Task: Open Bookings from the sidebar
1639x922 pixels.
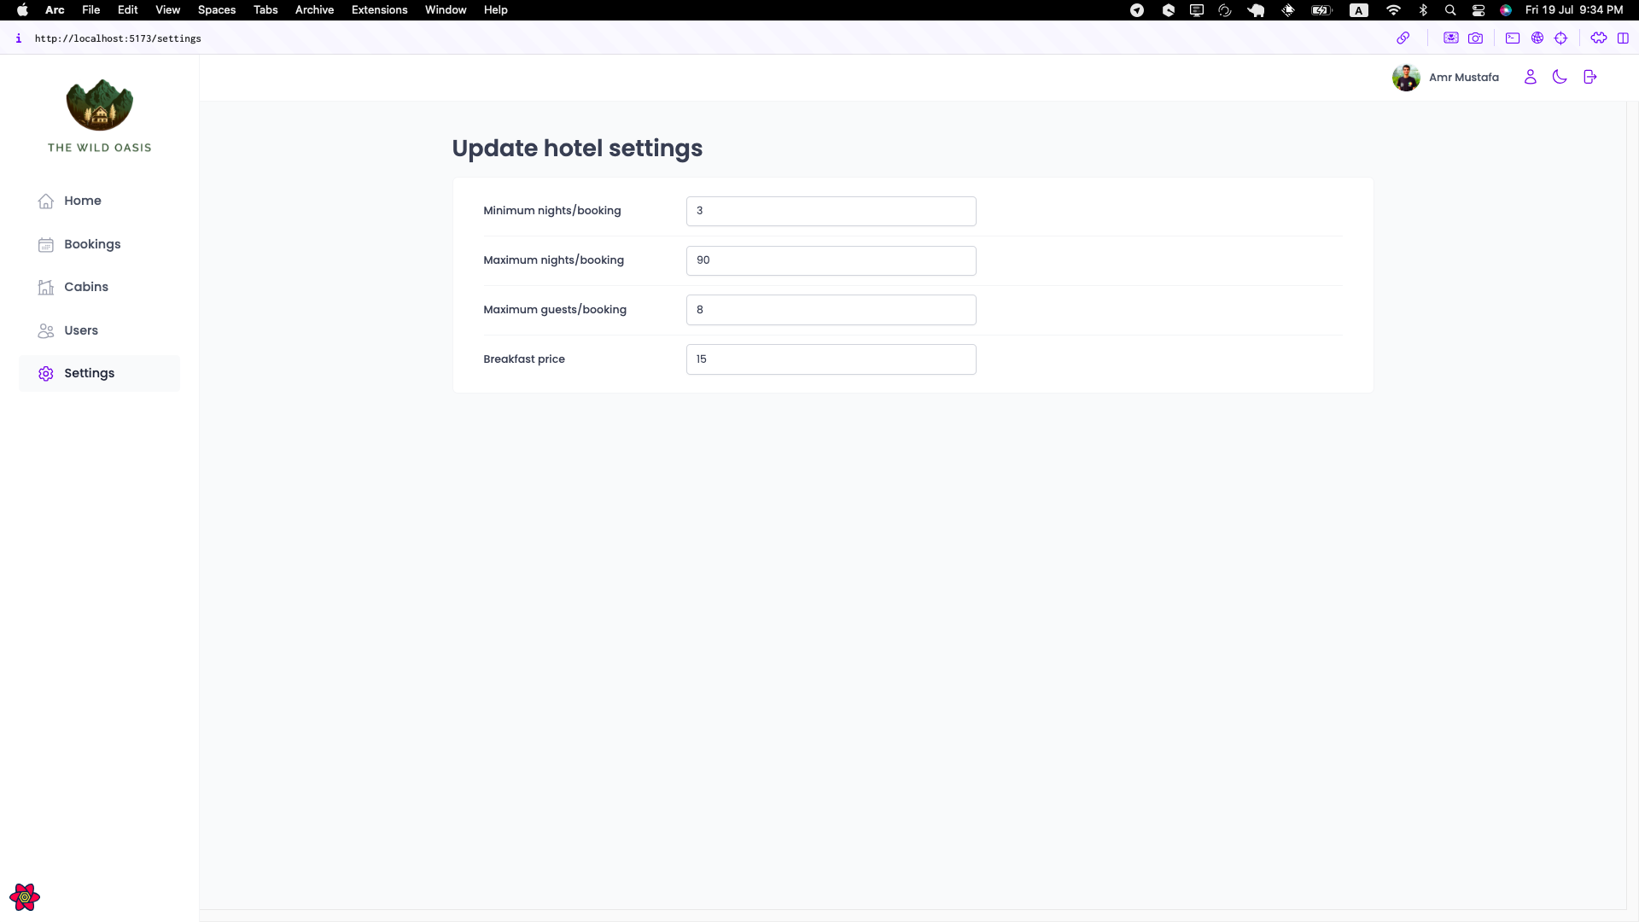Action: point(92,244)
